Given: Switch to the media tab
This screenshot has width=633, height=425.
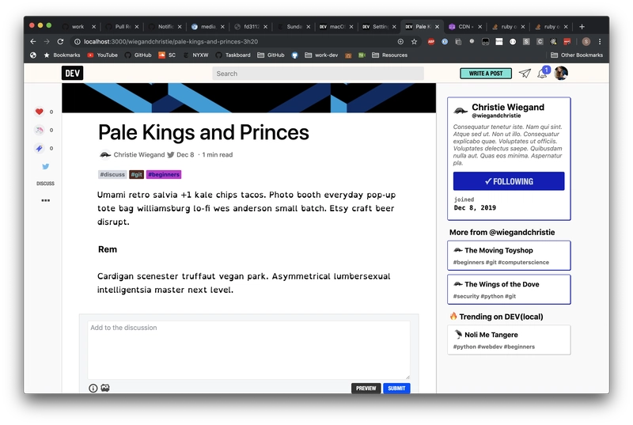Looking at the screenshot, I should click(207, 27).
